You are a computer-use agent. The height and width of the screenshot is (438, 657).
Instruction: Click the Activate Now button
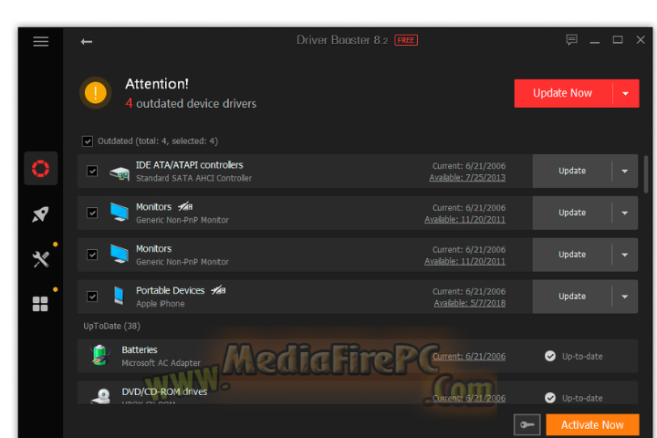(x=592, y=424)
